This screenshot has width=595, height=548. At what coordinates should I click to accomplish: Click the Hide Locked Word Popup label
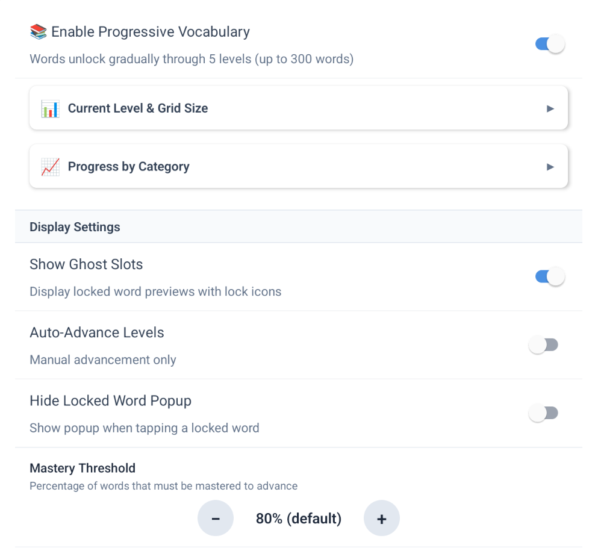tap(110, 400)
